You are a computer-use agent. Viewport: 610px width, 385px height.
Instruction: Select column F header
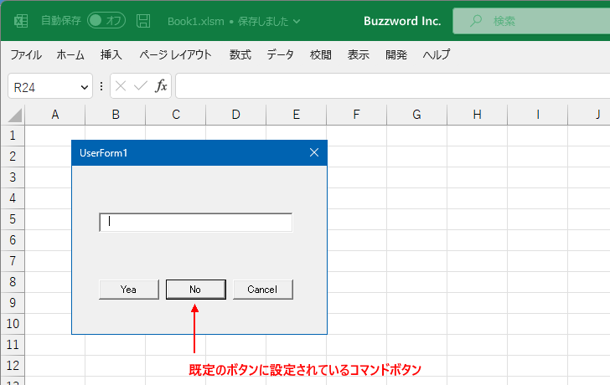click(357, 115)
